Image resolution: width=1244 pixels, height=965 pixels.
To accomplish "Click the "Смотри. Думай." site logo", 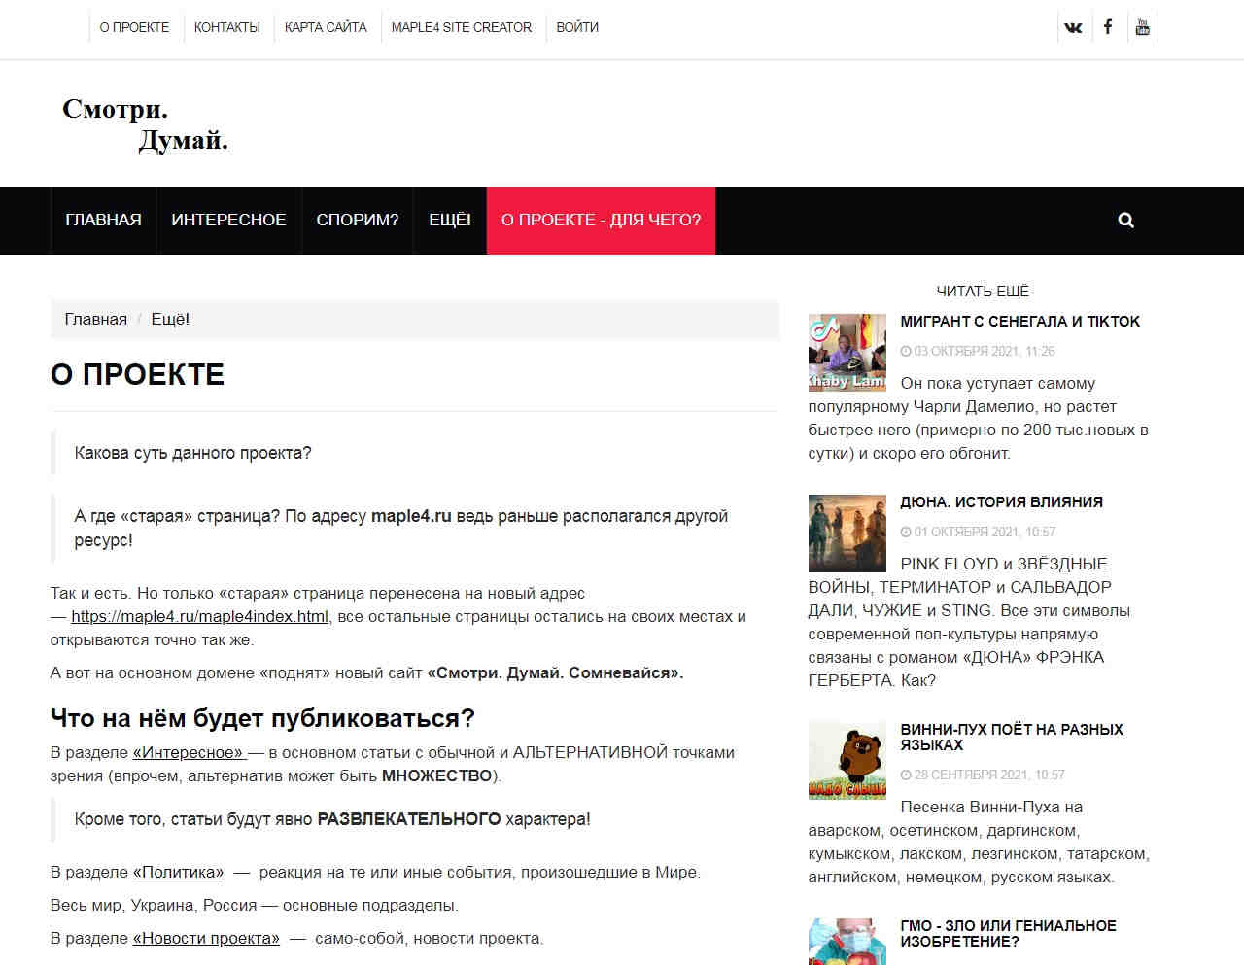I will point(145,124).
